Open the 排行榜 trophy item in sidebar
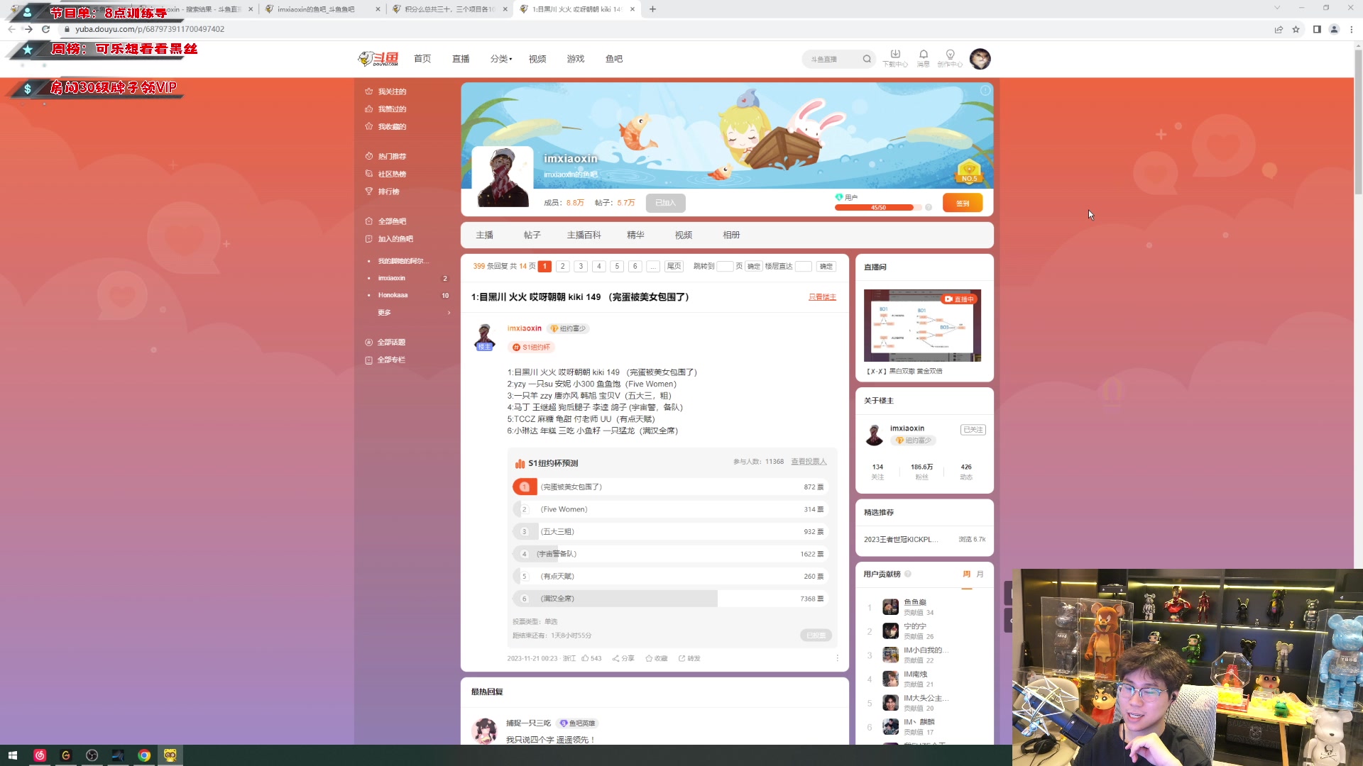Viewport: 1363px width, 766px height. pos(390,191)
